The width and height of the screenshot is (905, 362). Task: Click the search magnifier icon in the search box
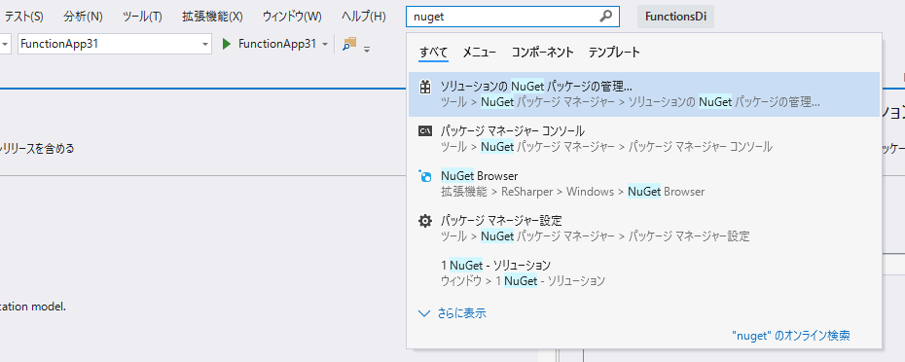(x=605, y=17)
